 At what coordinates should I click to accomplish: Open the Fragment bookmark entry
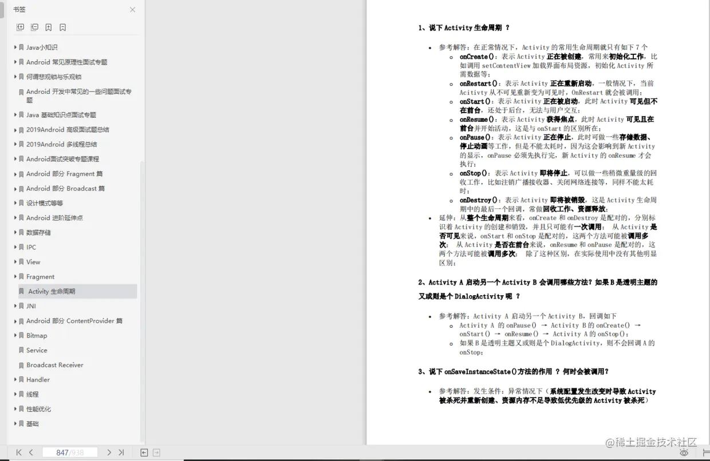(x=40, y=277)
